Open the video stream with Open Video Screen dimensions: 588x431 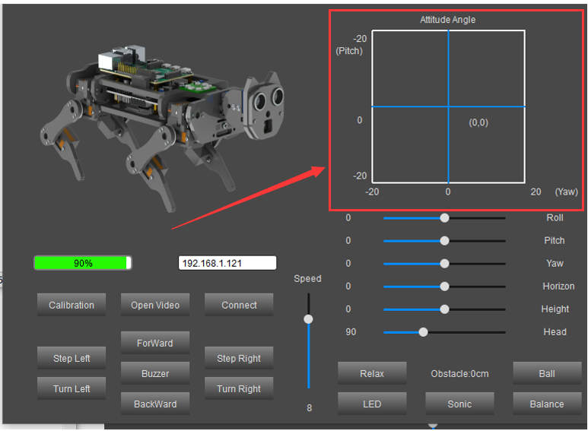[155, 305]
